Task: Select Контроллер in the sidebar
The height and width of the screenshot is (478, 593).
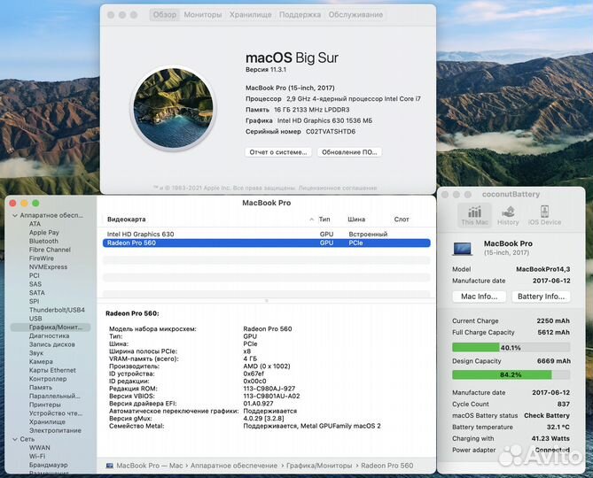Action: click(x=48, y=379)
